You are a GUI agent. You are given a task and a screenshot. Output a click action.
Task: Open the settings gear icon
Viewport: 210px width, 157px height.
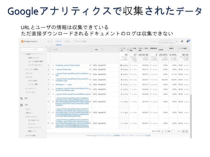point(182,41)
